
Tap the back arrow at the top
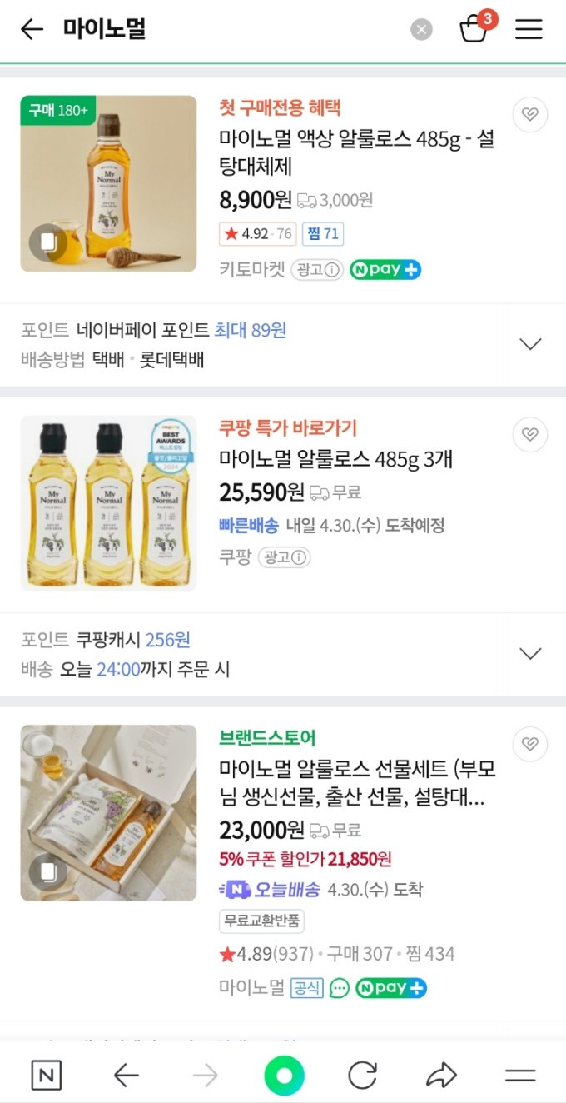point(32,29)
